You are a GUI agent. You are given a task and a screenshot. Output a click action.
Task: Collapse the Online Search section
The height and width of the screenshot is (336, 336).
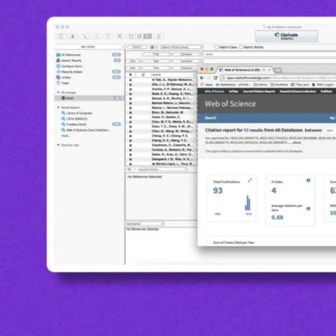click(58, 108)
